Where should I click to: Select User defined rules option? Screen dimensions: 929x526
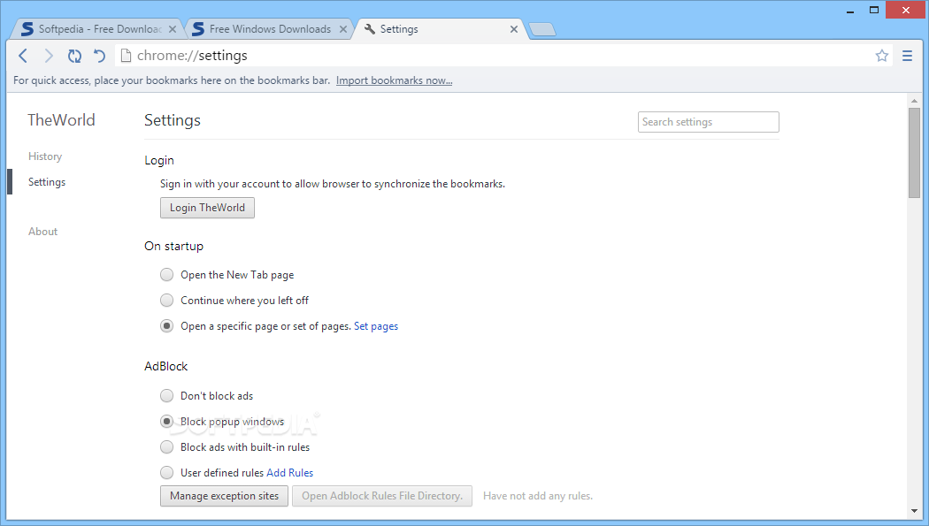167,472
